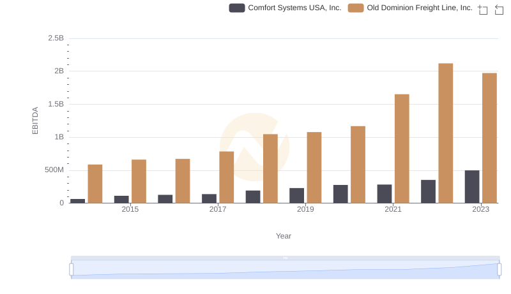Click the 2019 x-axis label

click(305, 209)
